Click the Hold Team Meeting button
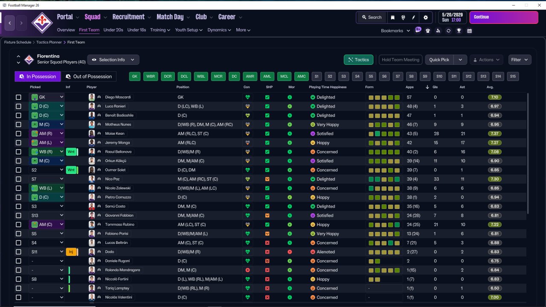 [401, 60]
